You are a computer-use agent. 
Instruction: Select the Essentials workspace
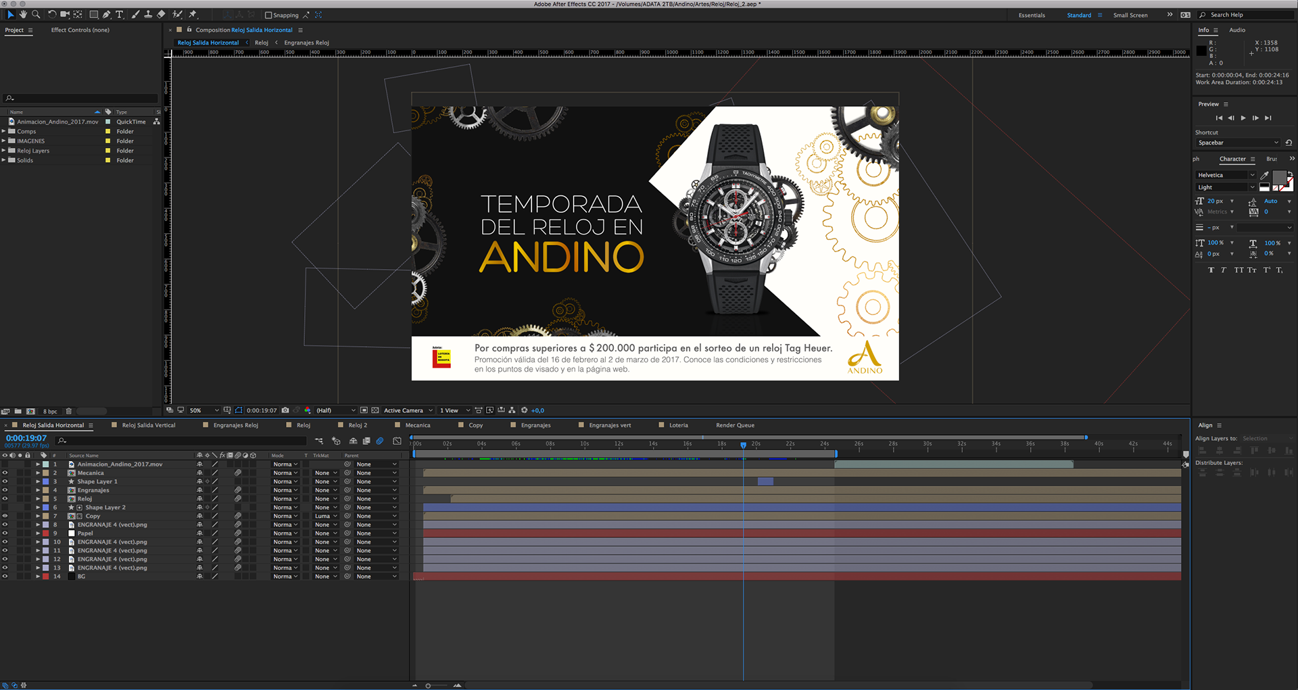click(1032, 15)
